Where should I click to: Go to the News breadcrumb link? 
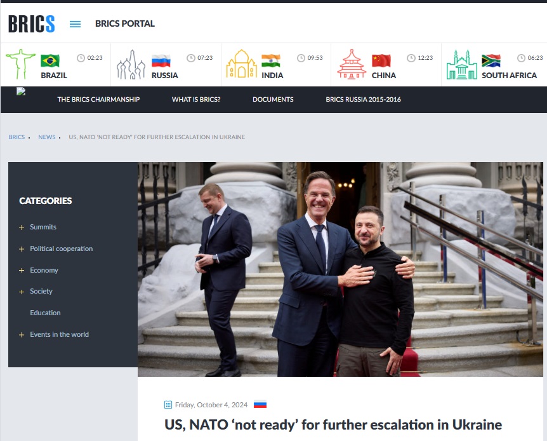[46, 137]
